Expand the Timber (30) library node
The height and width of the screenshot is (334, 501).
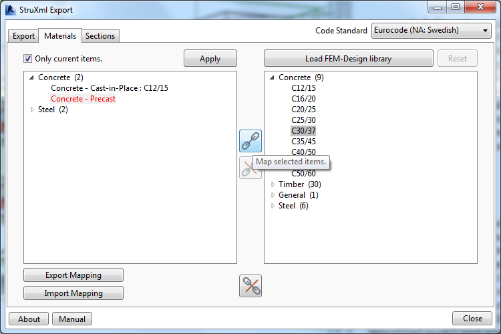[273, 184]
